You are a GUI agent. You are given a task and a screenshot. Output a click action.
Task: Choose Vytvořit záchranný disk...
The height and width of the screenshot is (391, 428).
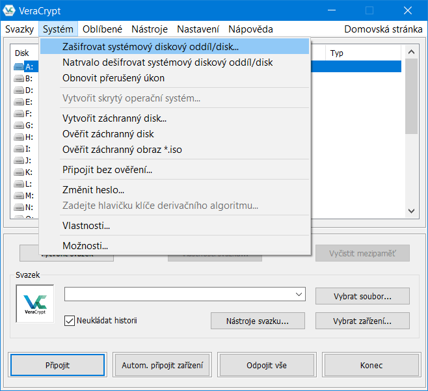pos(175,118)
